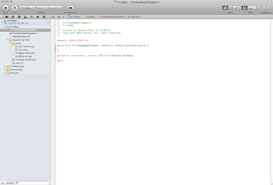Click the Run button to build the app
273x185 pixels.
pos(5,8)
